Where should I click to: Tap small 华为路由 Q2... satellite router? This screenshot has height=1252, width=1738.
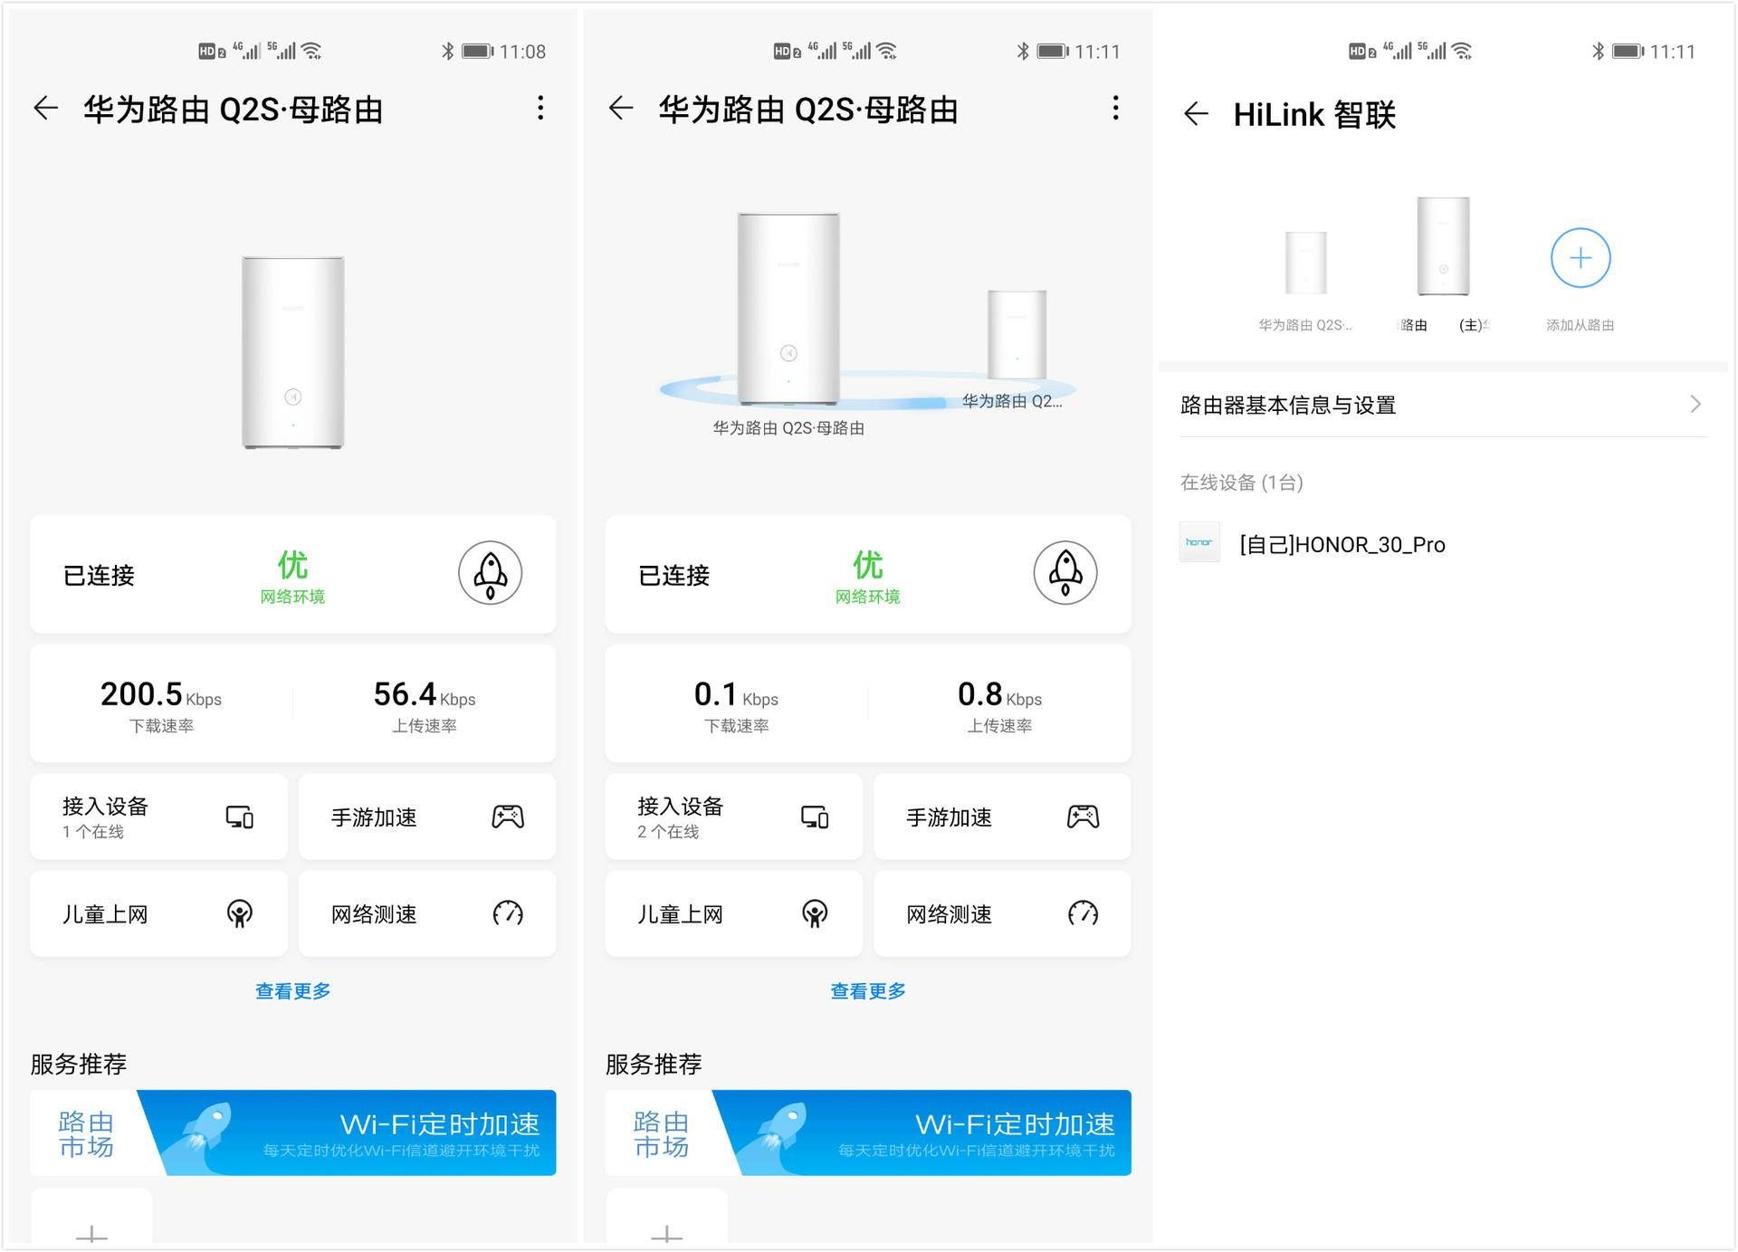(1017, 334)
